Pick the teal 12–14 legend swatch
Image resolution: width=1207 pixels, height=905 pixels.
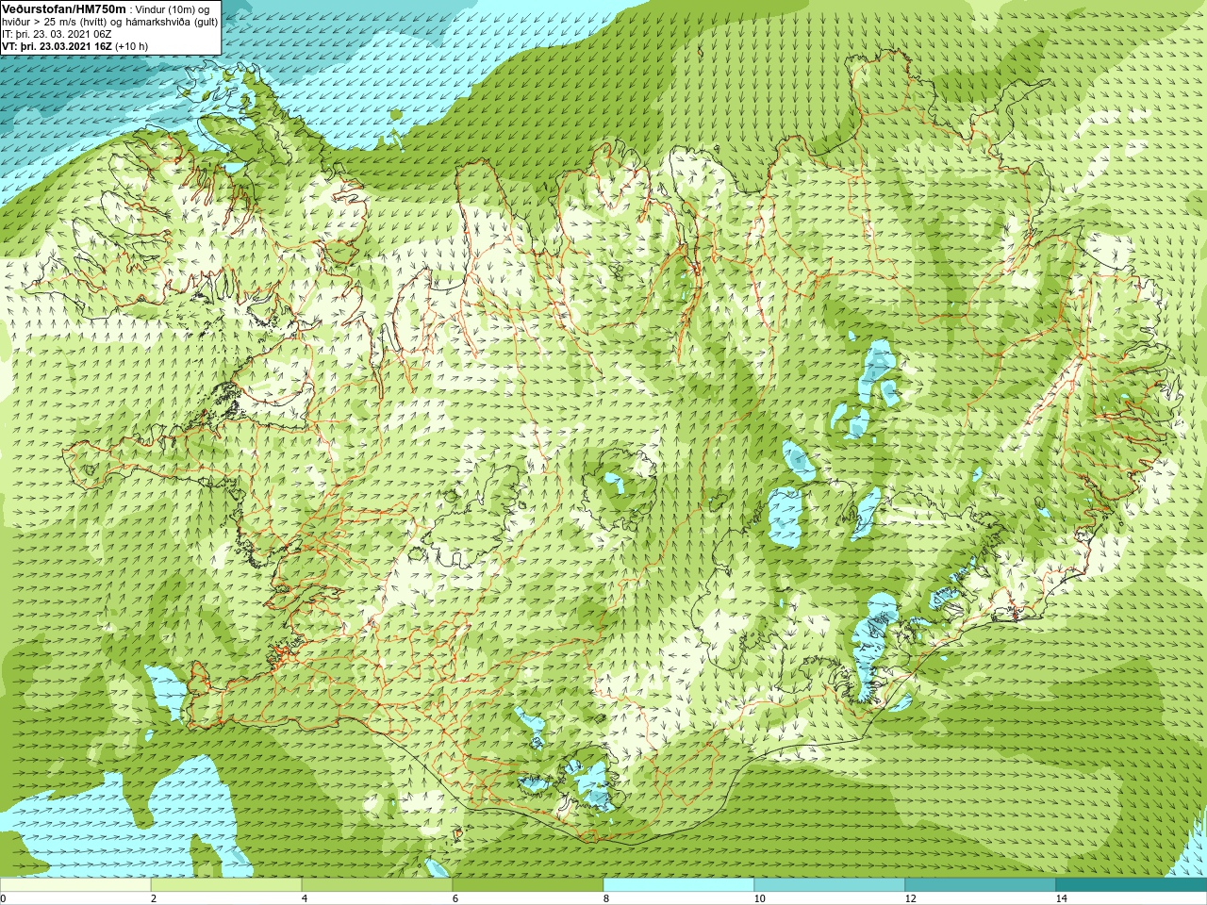point(981,885)
